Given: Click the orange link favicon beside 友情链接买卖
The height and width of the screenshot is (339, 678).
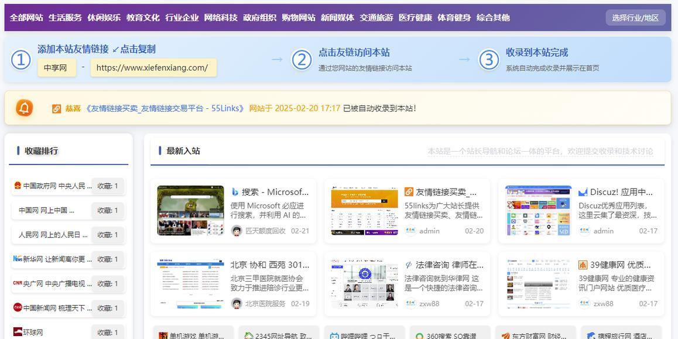Looking at the screenshot, I should [x=409, y=191].
